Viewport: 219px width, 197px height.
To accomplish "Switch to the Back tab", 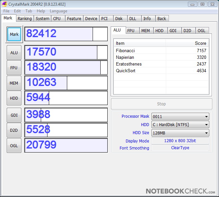I will (162, 19).
